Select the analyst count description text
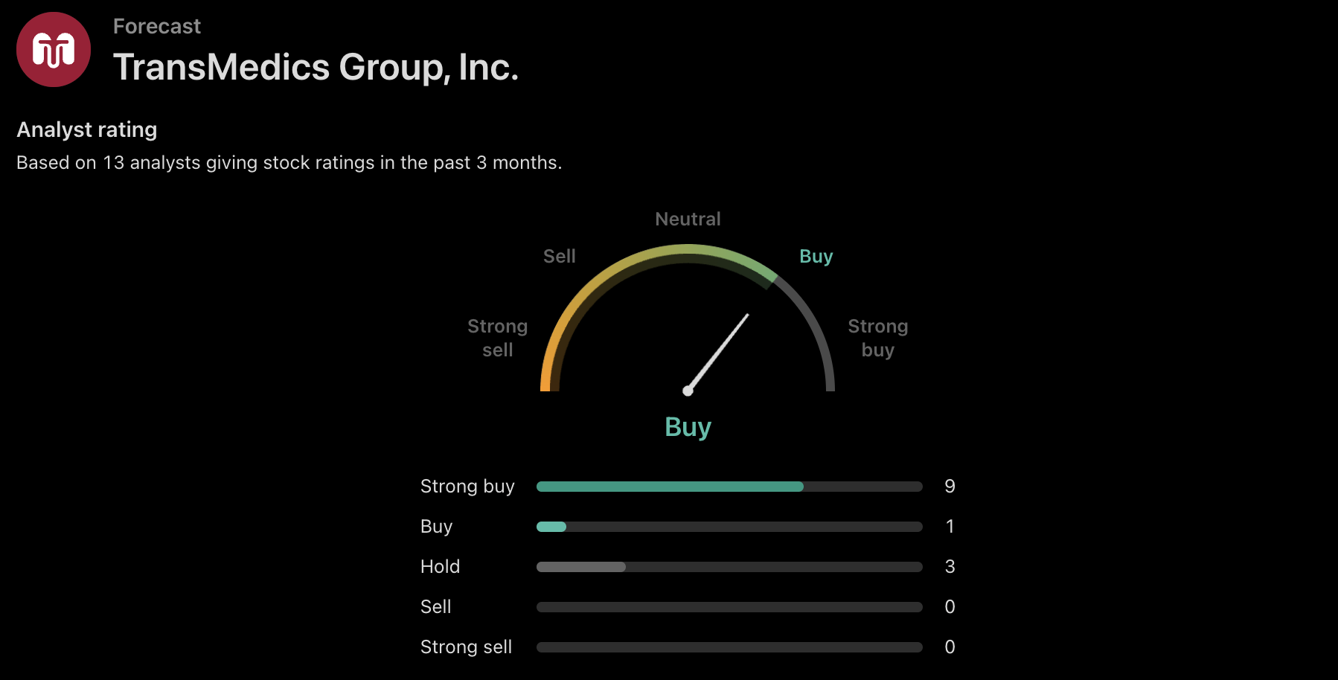Image resolution: width=1338 pixels, height=680 pixels. tap(289, 162)
